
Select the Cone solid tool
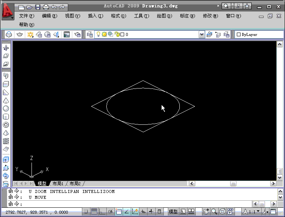pos(6,100)
